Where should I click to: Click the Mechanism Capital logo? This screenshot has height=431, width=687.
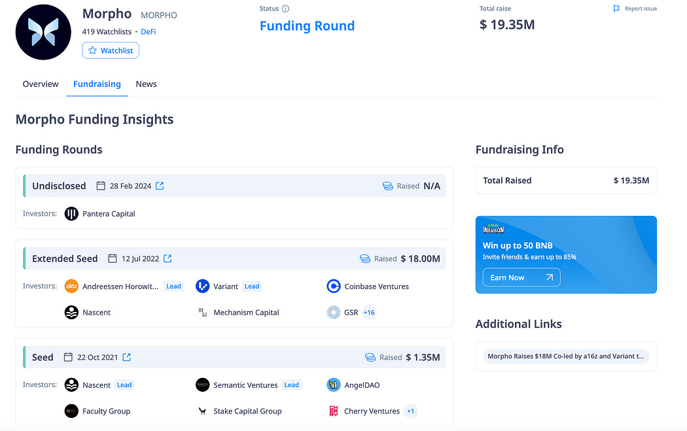202,313
